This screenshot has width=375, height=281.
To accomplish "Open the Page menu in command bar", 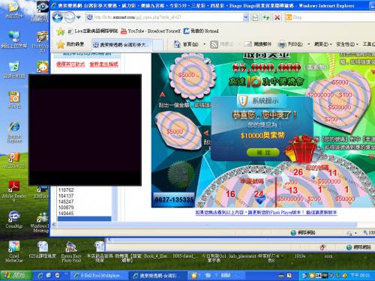I will 322,44.
